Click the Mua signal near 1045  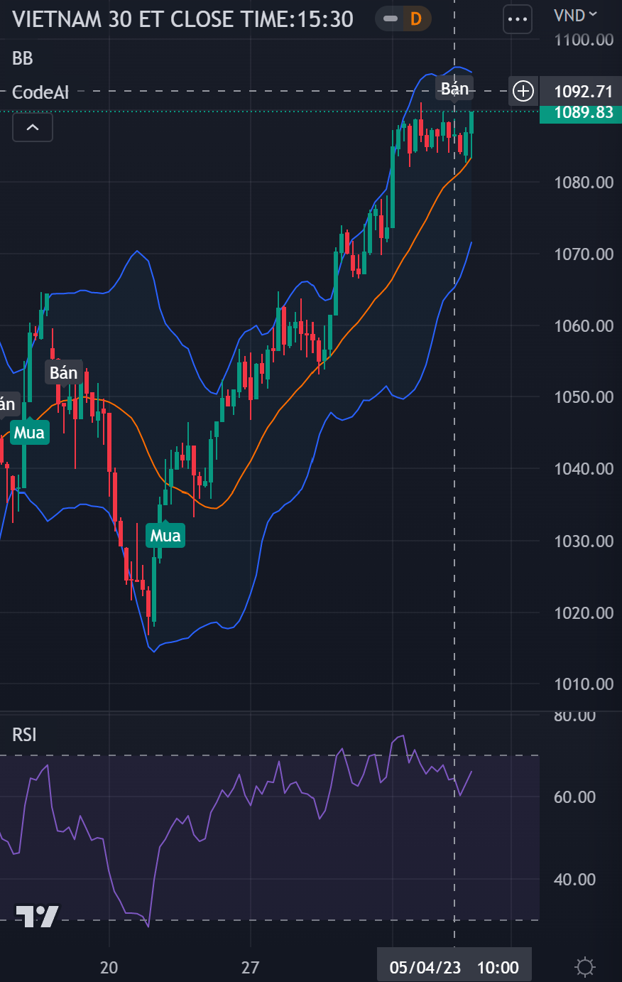29,432
